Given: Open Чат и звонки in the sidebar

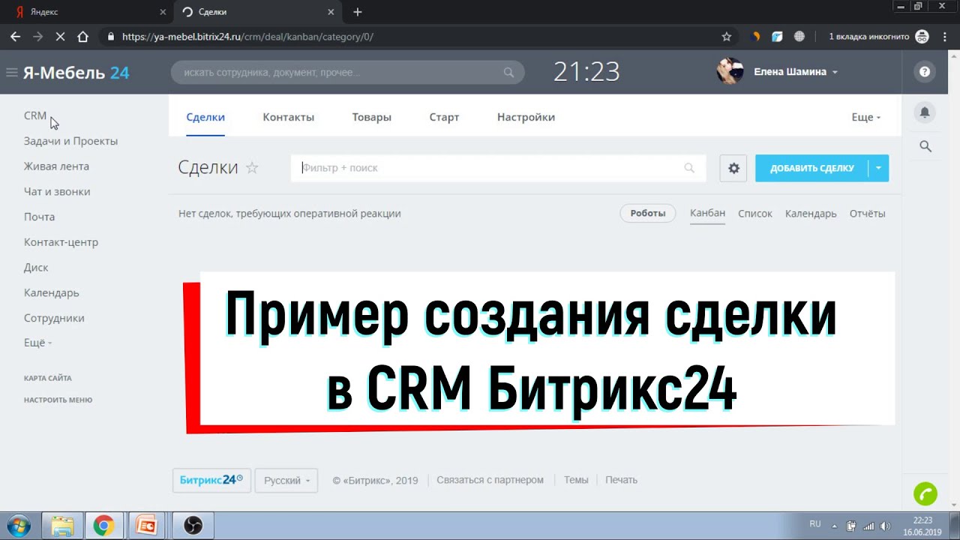Looking at the screenshot, I should pyautogui.click(x=57, y=191).
